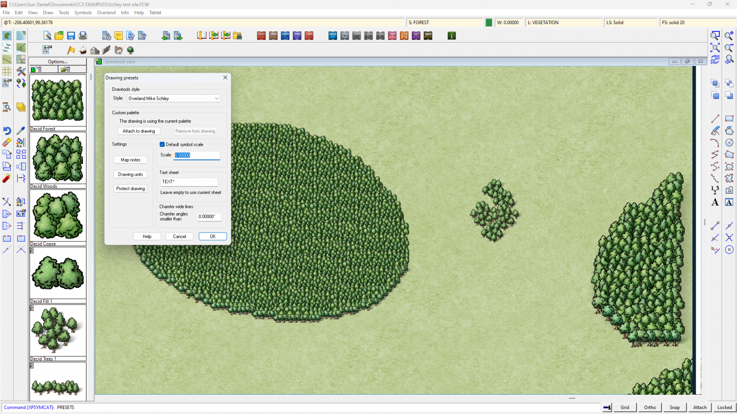This screenshot has width=737, height=414.
Task: Click the Zoom Window icon
Action: (x=715, y=35)
